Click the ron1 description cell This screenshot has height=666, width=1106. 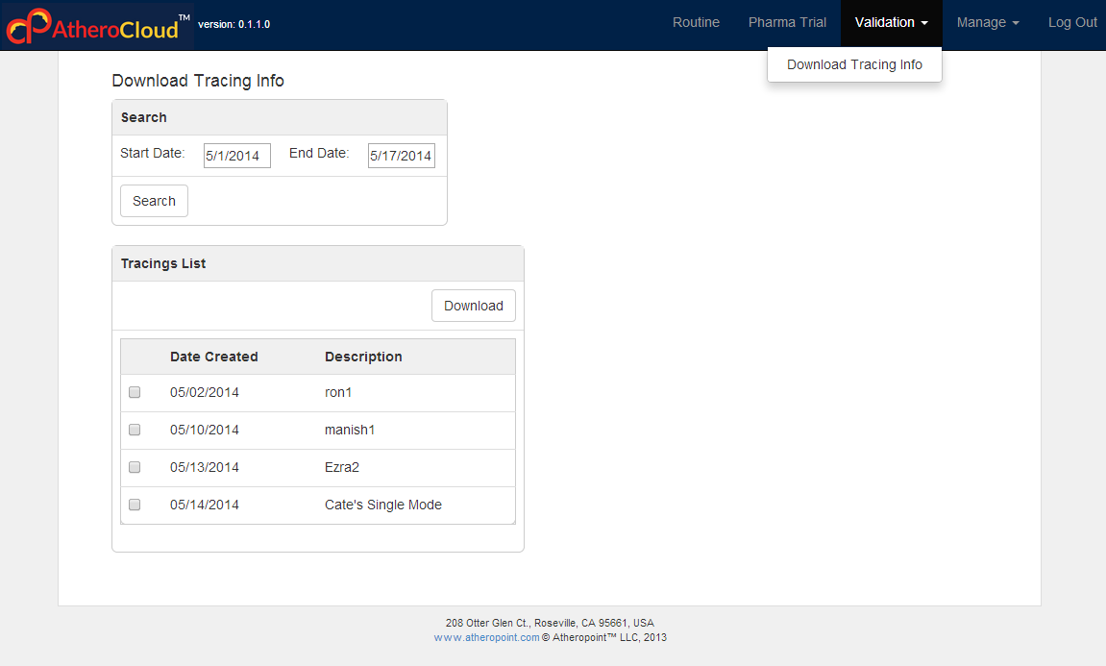[x=338, y=392]
